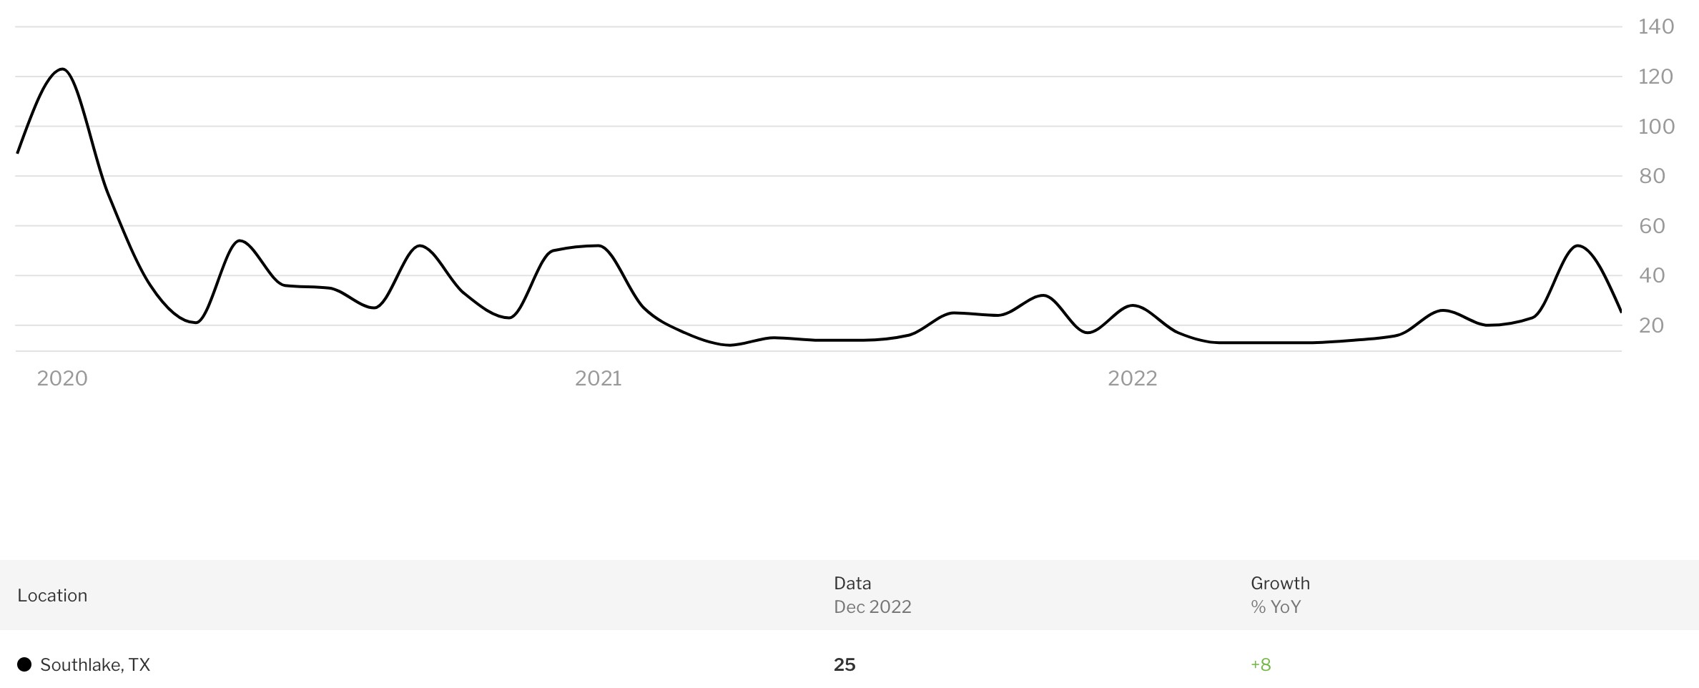Click the 40 y-axis label

pos(1652,275)
